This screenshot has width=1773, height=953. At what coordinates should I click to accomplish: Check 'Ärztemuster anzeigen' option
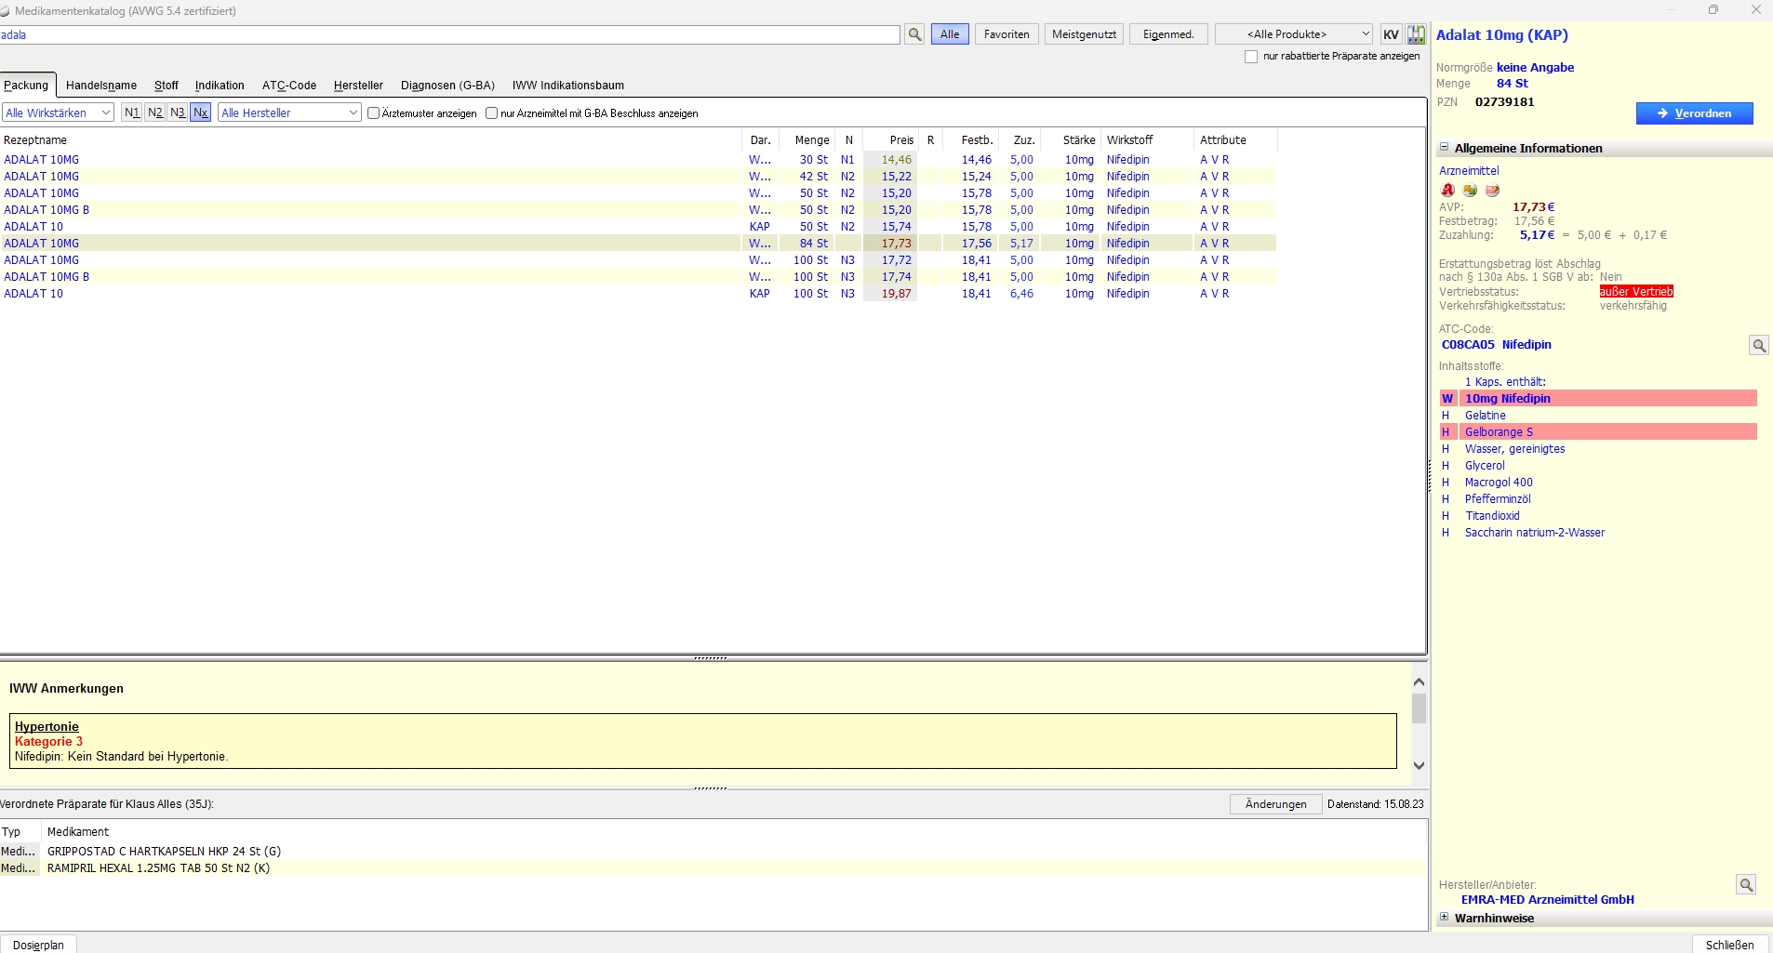coord(374,113)
